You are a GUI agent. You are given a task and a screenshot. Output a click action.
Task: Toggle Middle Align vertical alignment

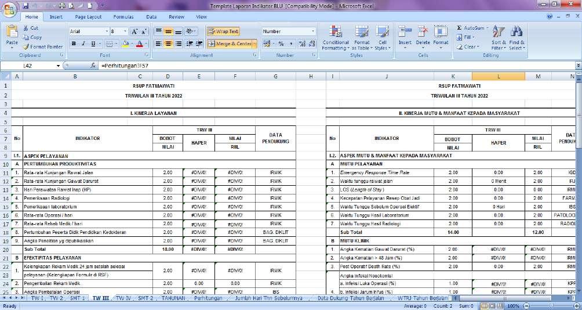pyautogui.click(x=168, y=31)
